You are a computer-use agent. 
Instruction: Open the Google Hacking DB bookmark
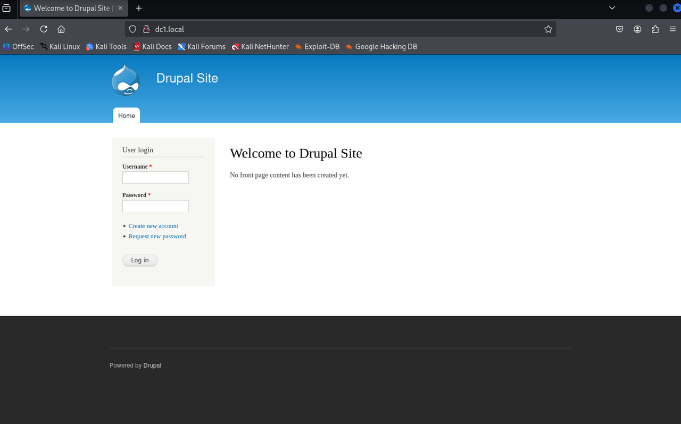[x=381, y=47]
